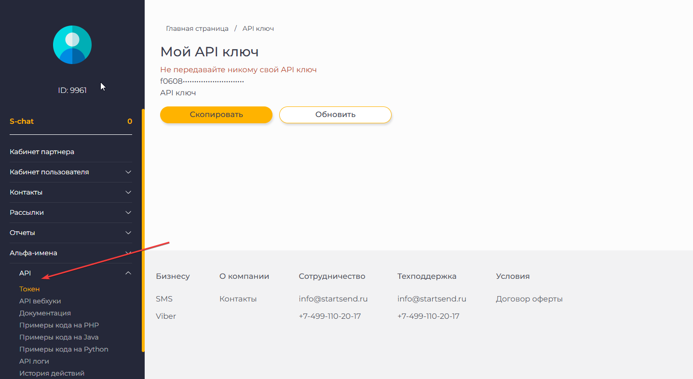This screenshot has width=693, height=379.
Task: Open Примеры кода на Python
Action: (64, 349)
